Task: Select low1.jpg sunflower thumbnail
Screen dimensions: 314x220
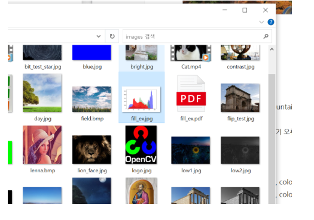Action: point(191,150)
